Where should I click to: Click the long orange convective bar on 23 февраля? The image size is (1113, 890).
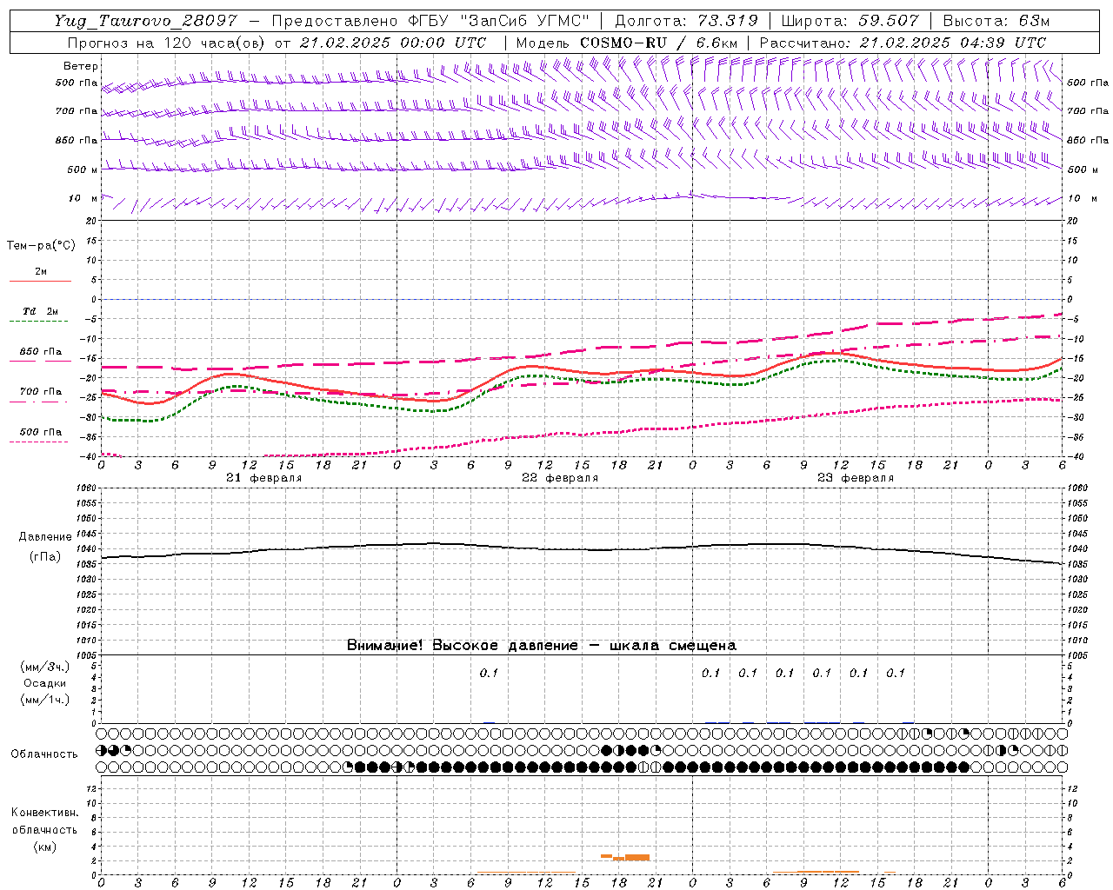coord(828,872)
